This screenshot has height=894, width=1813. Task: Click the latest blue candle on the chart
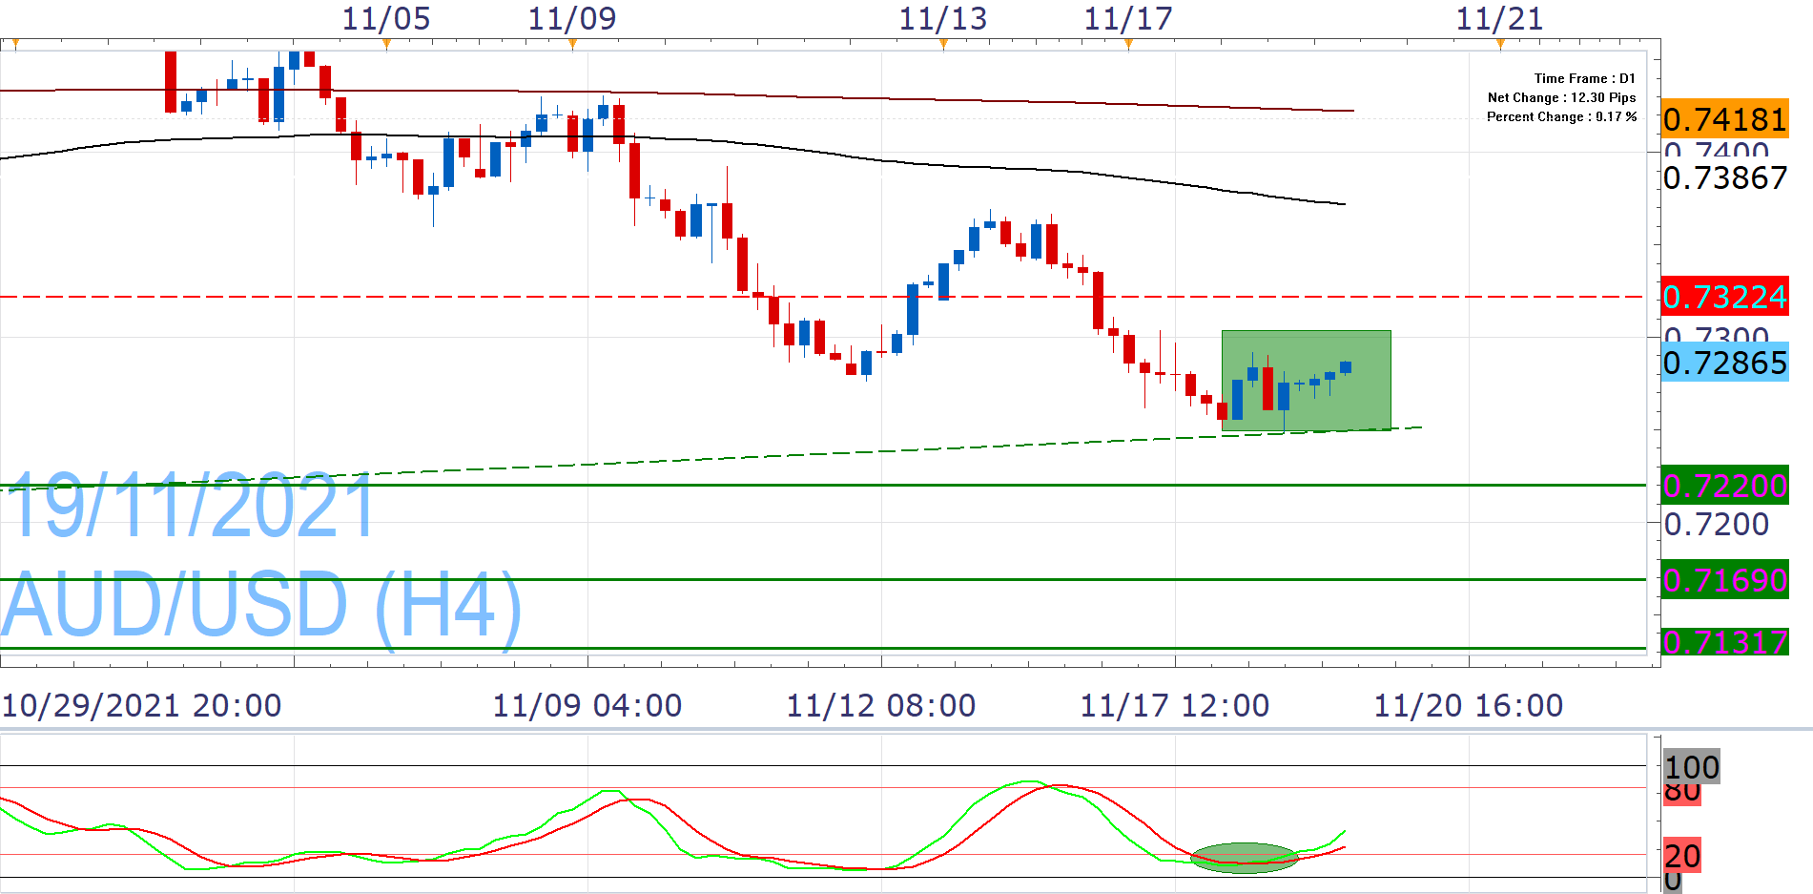click(1346, 367)
